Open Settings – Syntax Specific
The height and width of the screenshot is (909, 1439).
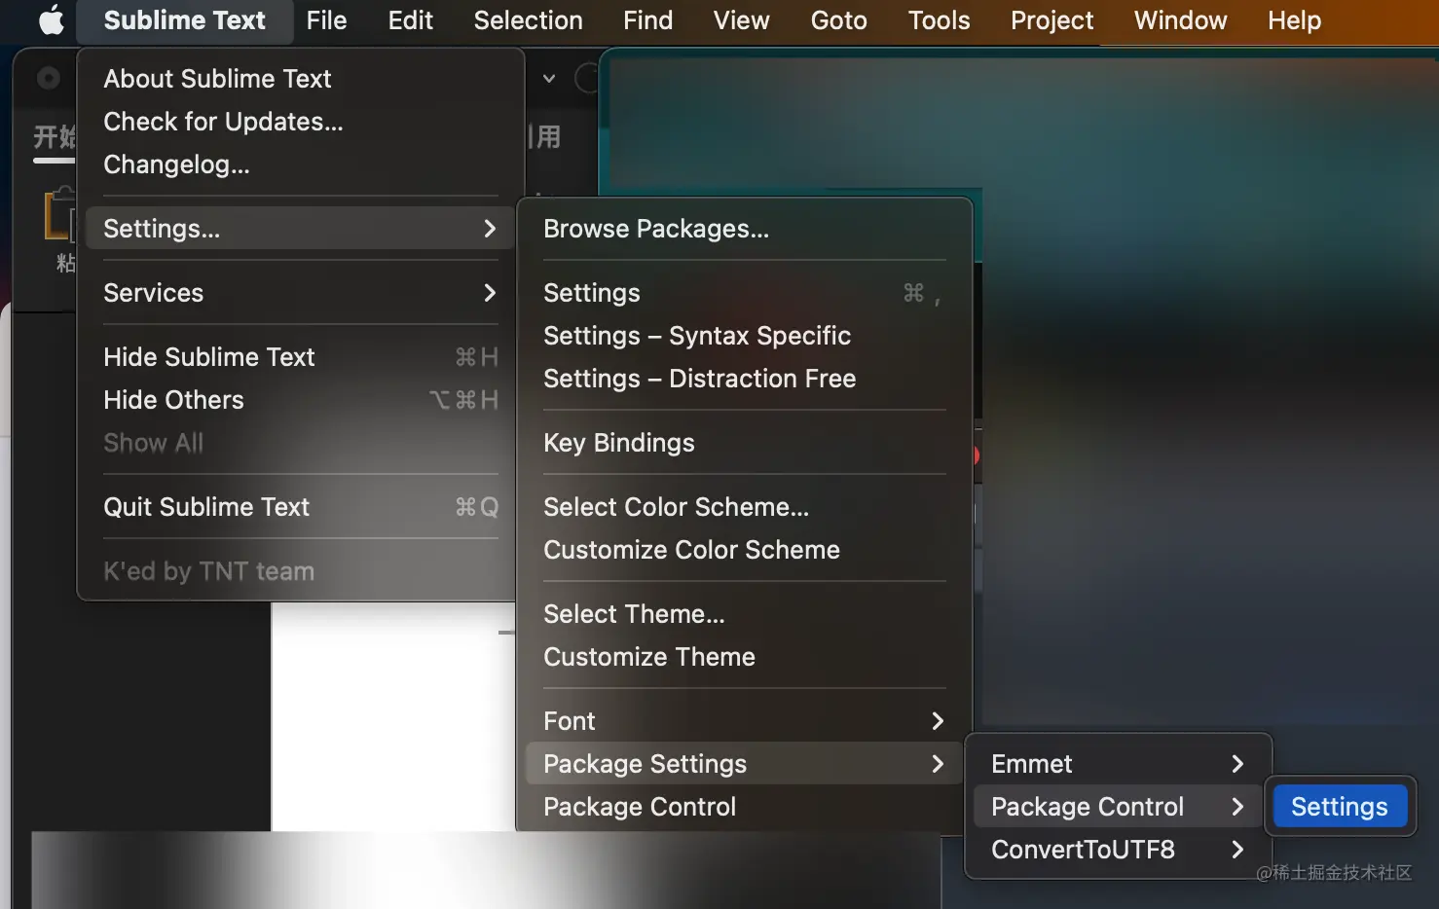[x=744, y=336]
